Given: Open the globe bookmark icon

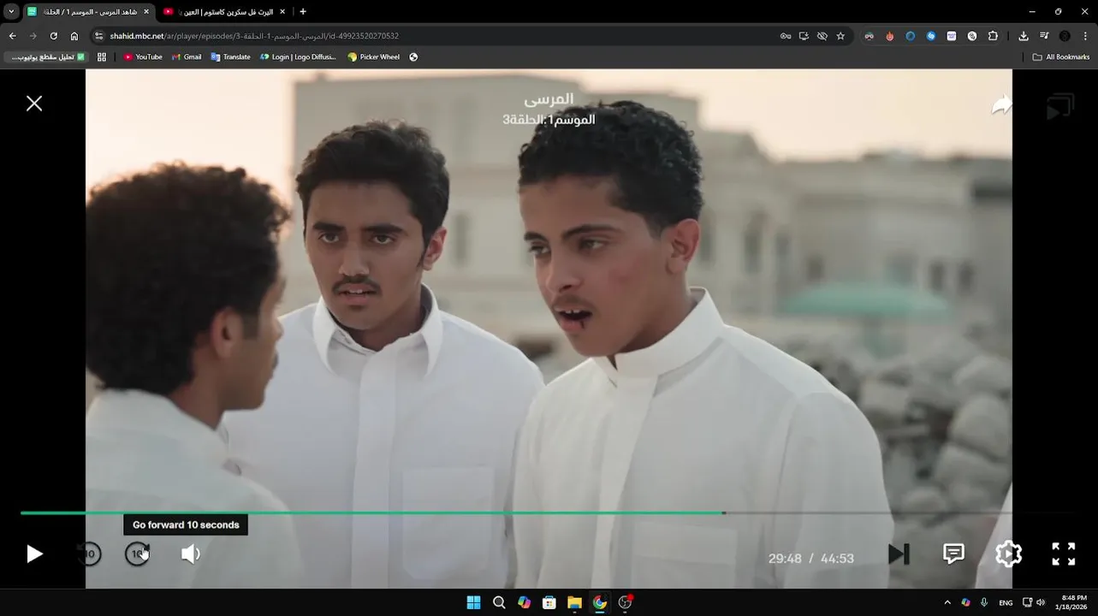Looking at the screenshot, I should tap(413, 57).
